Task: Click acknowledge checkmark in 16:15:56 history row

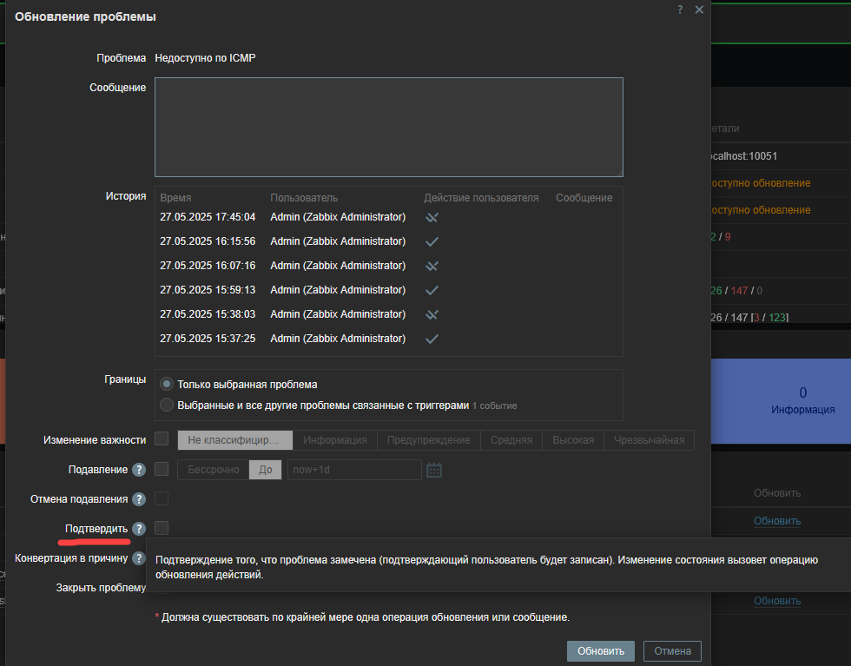Action: [432, 241]
